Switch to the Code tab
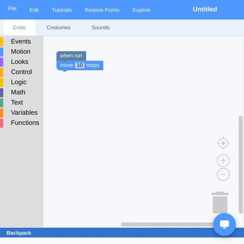244x244 pixels. 19,28
